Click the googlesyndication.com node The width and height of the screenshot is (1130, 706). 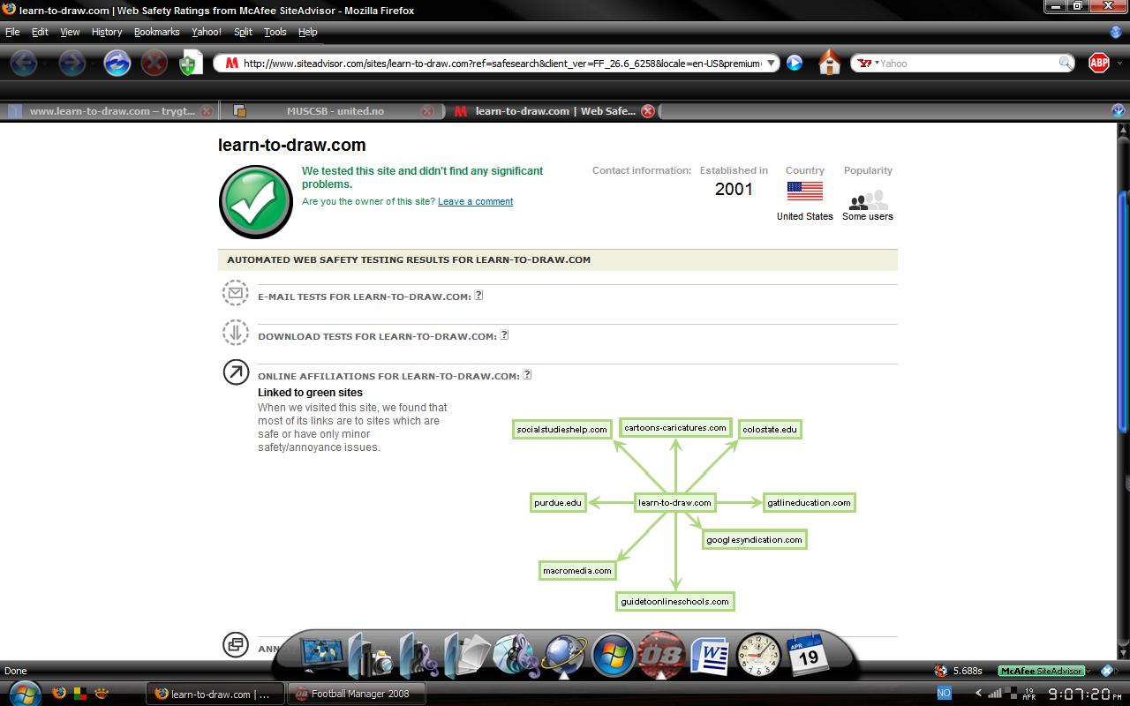coord(755,539)
